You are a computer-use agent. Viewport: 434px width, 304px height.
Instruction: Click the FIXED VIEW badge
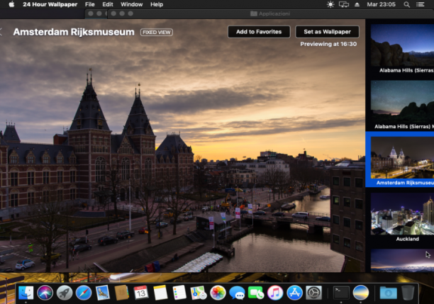coord(157,33)
